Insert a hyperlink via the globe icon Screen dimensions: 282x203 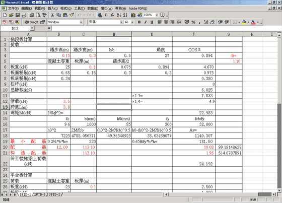click(x=100, y=15)
